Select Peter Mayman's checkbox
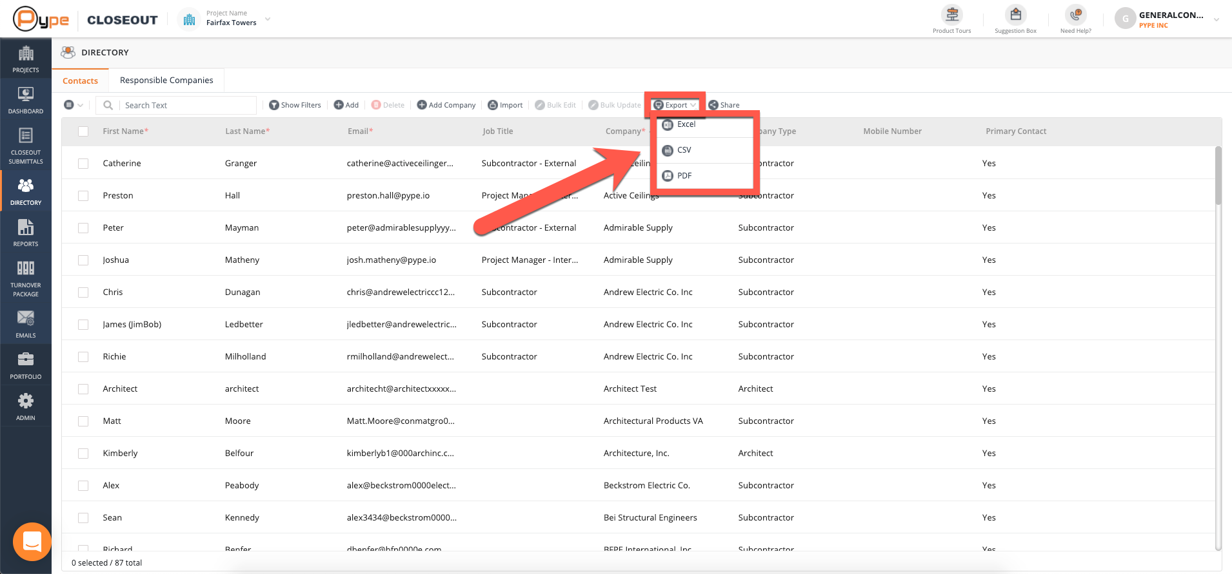This screenshot has height=574, width=1232. point(83,228)
